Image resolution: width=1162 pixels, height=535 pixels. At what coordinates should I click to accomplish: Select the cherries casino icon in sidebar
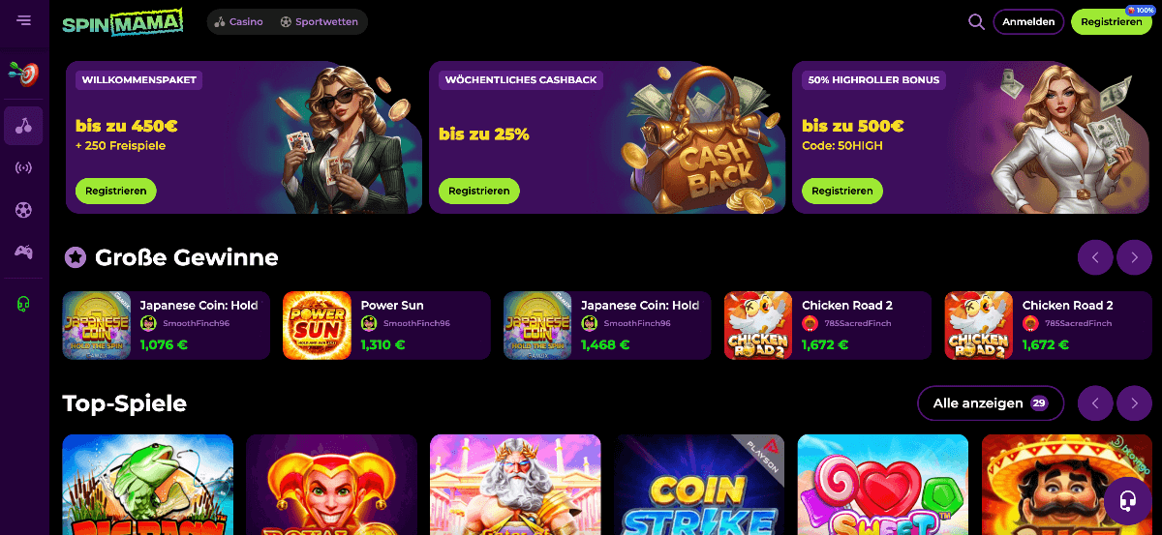point(23,126)
